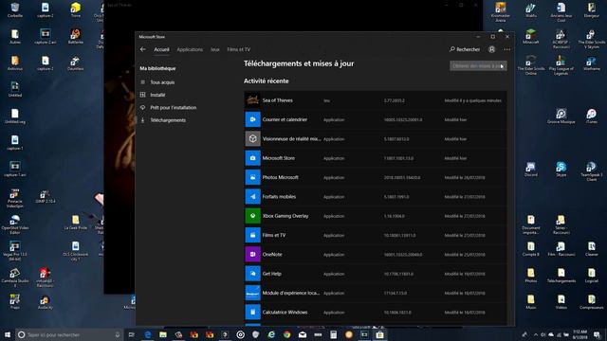Click the Cortana microphone icon
The height and width of the screenshot is (341, 607).
point(118,334)
